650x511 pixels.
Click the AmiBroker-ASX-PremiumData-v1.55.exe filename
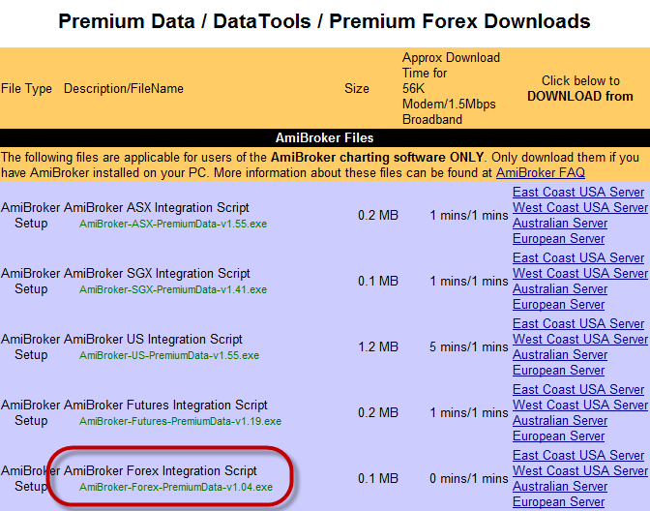pyautogui.click(x=173, y=224)
